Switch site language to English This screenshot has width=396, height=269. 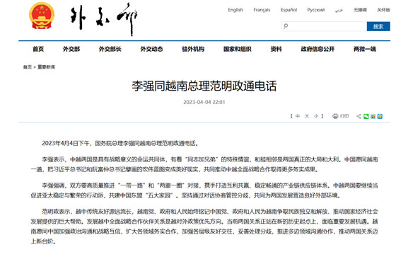click(235, 10)
